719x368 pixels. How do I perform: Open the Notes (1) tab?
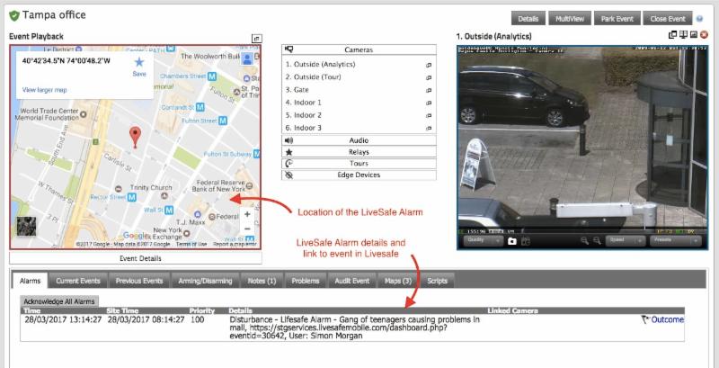[262, 281]
